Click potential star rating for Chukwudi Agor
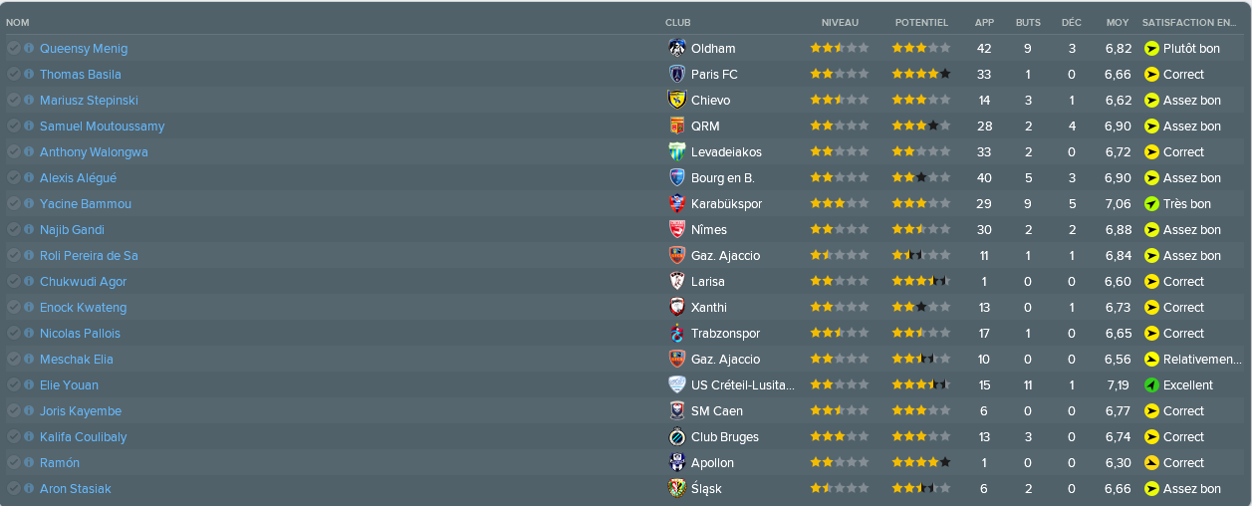This screenshot has width=1252, height=506. coord(921,281)
